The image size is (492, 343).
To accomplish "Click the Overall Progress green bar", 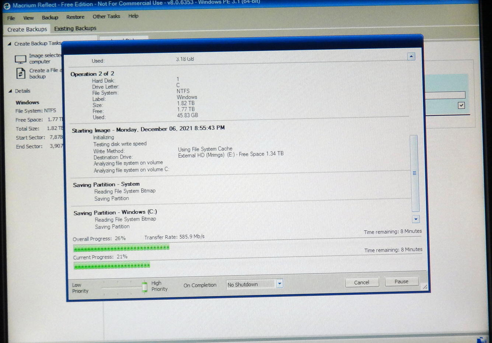I will [121, 248].
